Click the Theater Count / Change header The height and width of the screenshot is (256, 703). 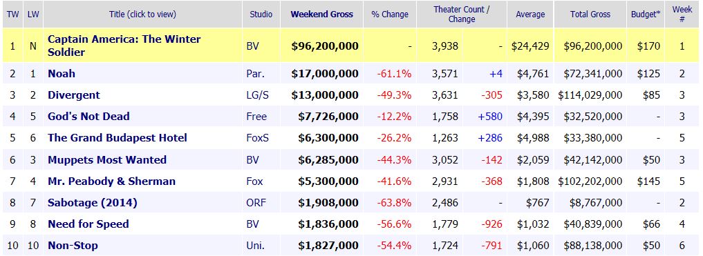tap(461, 14)
